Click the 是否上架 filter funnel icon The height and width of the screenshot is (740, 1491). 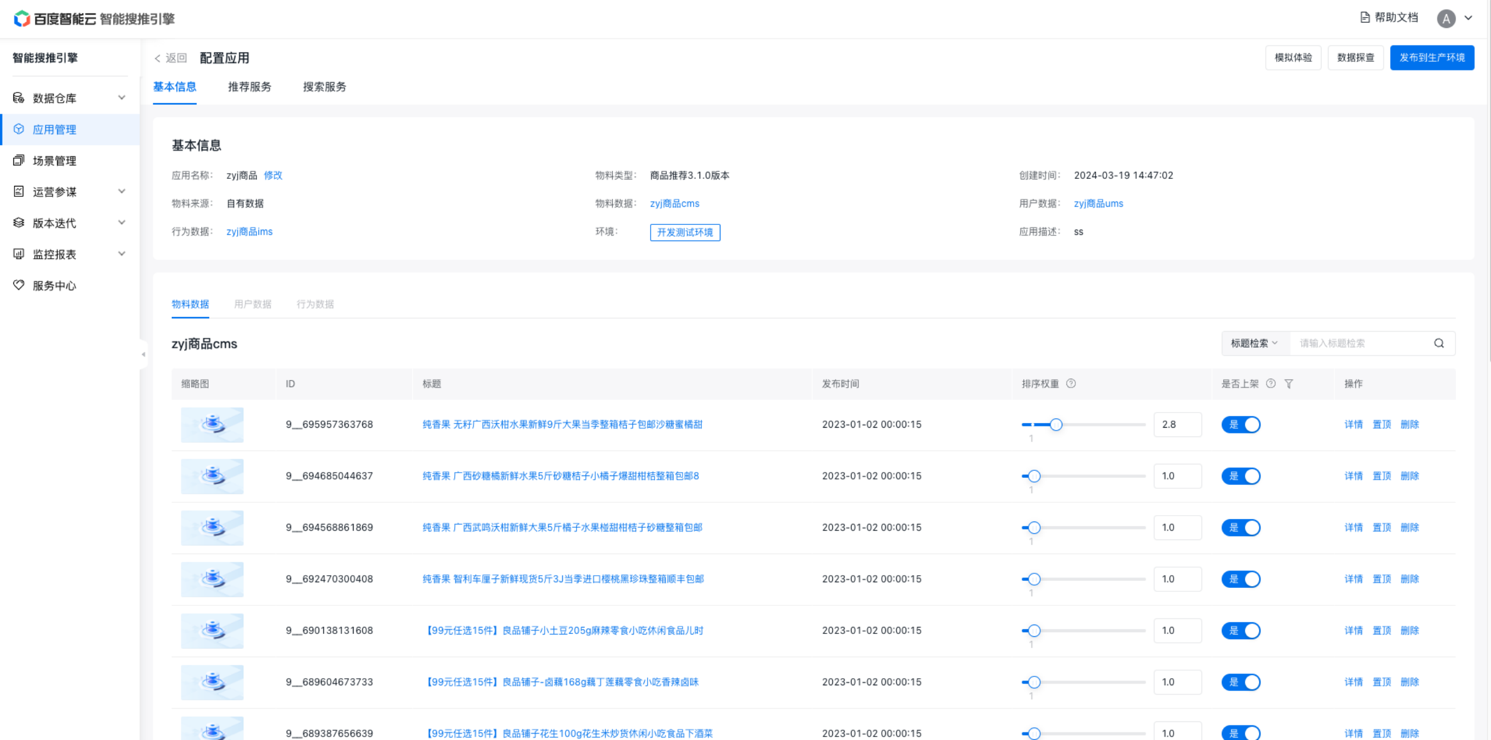click(1289, 383)
